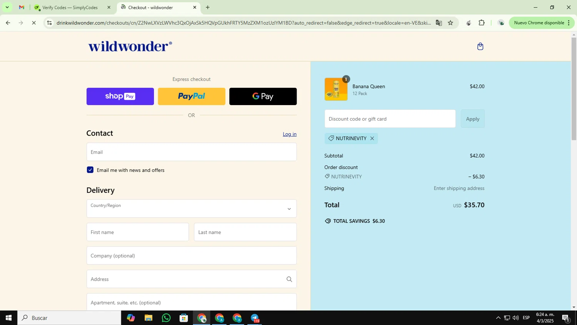Show hidden system tray icons
577x325 pixels.
tap(498, 318)
